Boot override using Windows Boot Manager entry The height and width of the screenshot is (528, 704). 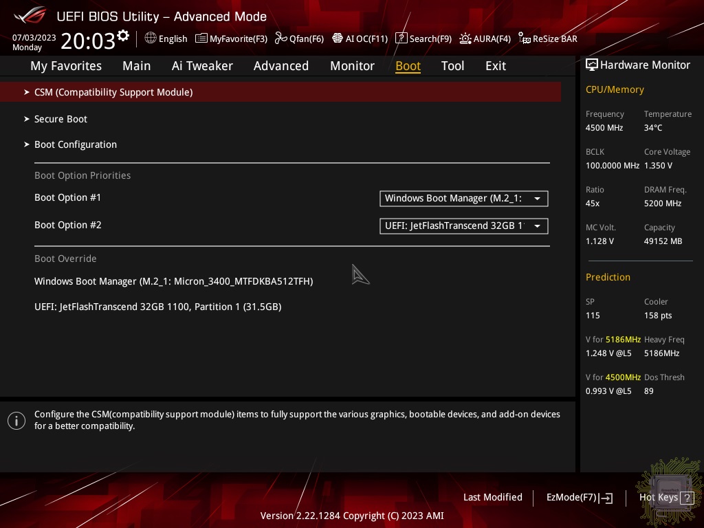173,281
